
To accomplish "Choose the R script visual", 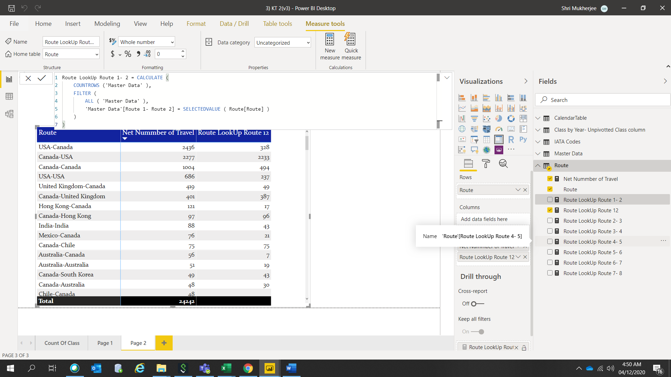I will pos(511,140).
